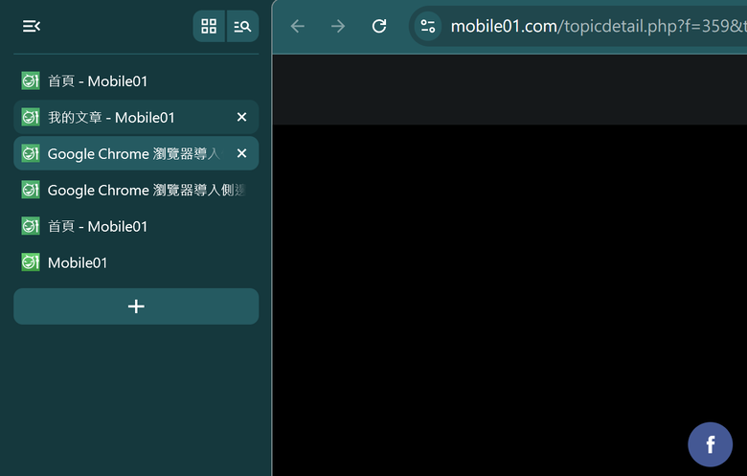Click favicon of the last Mobile01 tab
747x476 pixels.
(x=31, y=262)
